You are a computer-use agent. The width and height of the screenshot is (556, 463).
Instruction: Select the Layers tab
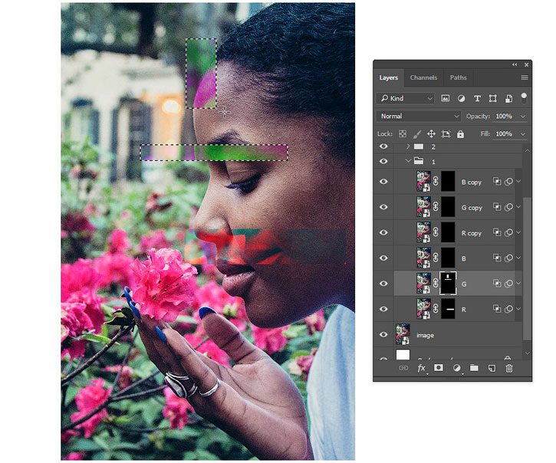[x=389, y=77]
